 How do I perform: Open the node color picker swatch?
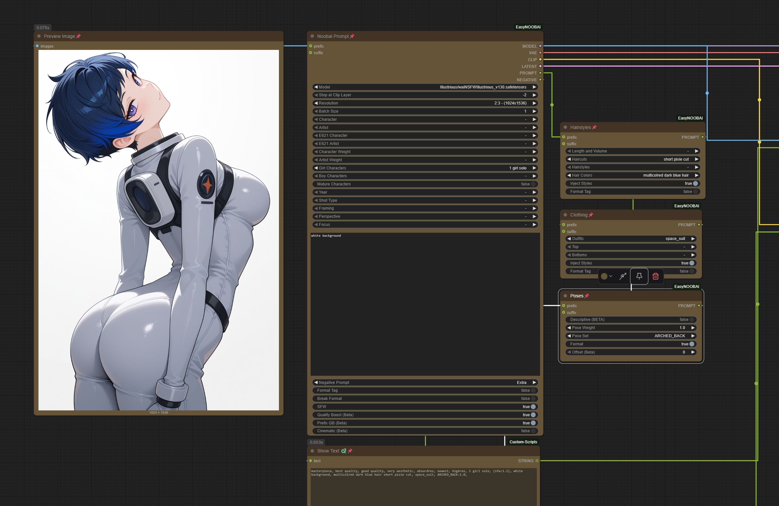pos(604,277)
